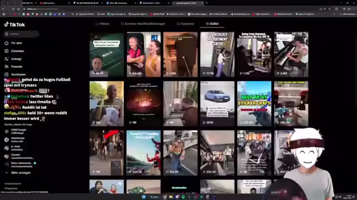
Task: Open the piano player video thumbnail
Action: click(291, 54)
